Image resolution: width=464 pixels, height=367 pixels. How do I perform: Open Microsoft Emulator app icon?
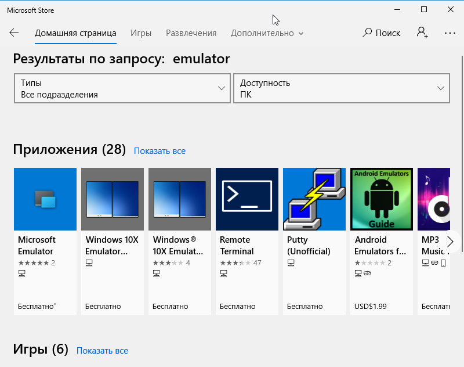[x=45, y=199]
